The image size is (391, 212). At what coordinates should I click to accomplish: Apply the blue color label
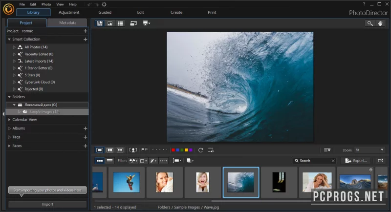point(177,150)
